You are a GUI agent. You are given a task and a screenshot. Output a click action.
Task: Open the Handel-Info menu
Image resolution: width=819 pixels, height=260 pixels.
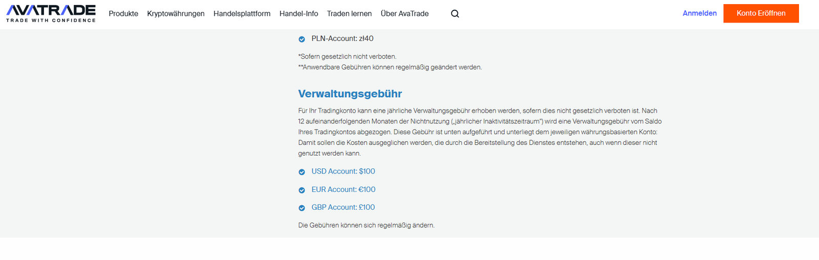click(299, 14)
